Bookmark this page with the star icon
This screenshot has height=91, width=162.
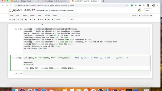pos(127,6)
